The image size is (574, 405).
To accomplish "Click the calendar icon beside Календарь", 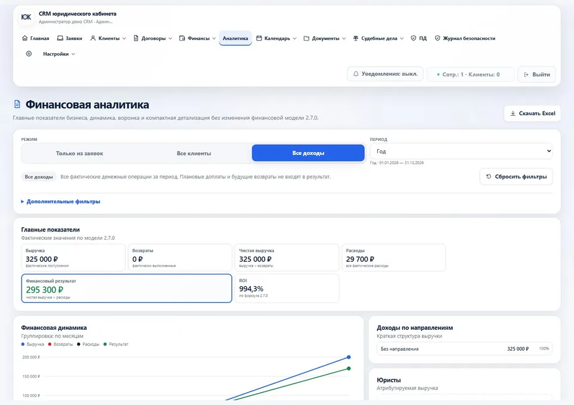I will click(259, 38).
